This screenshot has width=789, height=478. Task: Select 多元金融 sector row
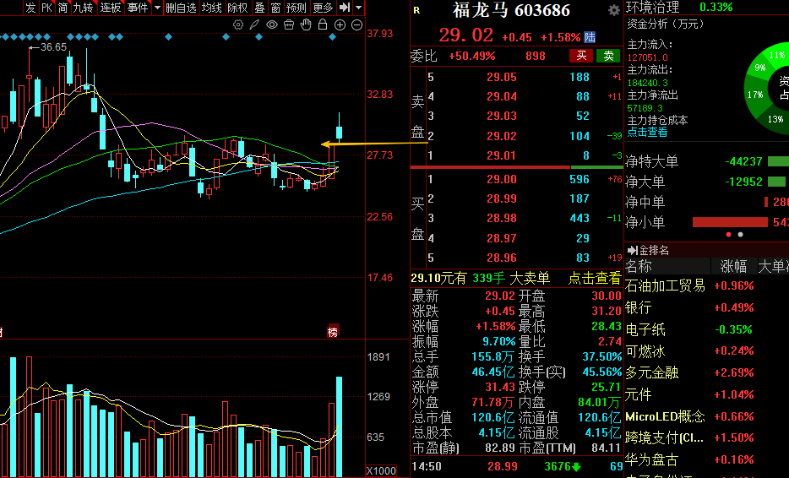coord(706,372)
